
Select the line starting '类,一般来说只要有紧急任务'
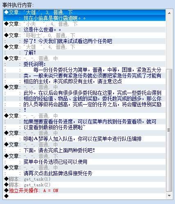coord(84,76)
